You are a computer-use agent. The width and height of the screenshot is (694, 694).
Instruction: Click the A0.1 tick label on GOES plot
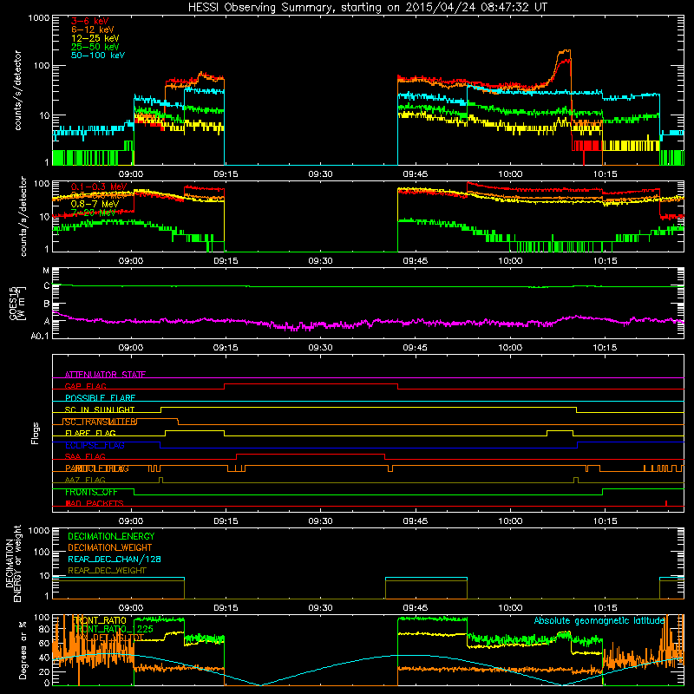tap(40, 337)
